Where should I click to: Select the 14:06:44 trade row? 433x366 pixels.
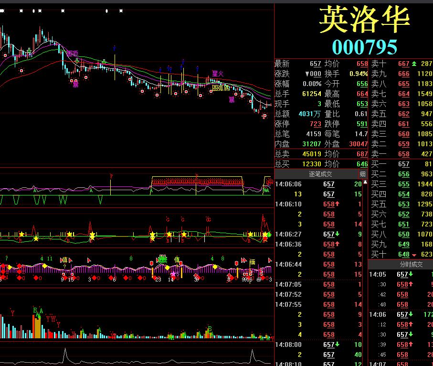click(319, 265)
